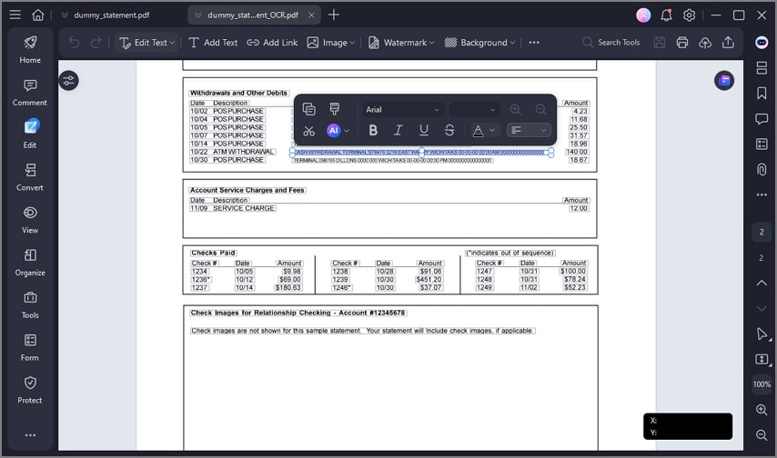Viewport: 777px width, 458px height.
Task: Open the Tools section in sidebar
Action: 30,305
